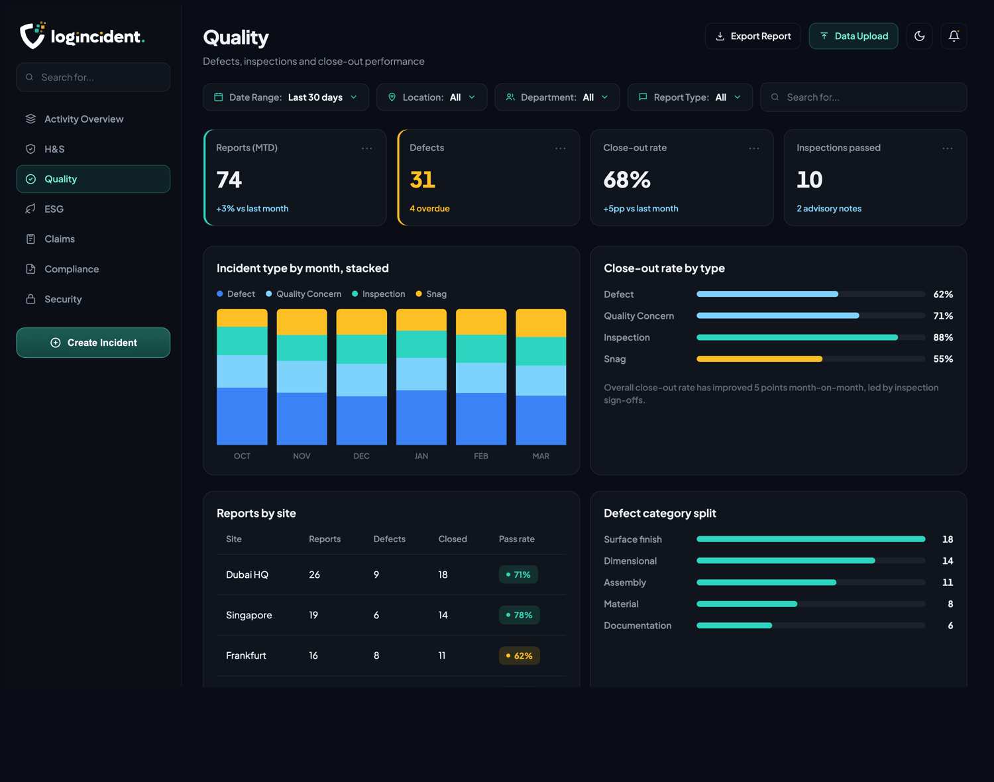Open Close-out rate card three-dot menu

pyautogui.click(x=754, y=148)
